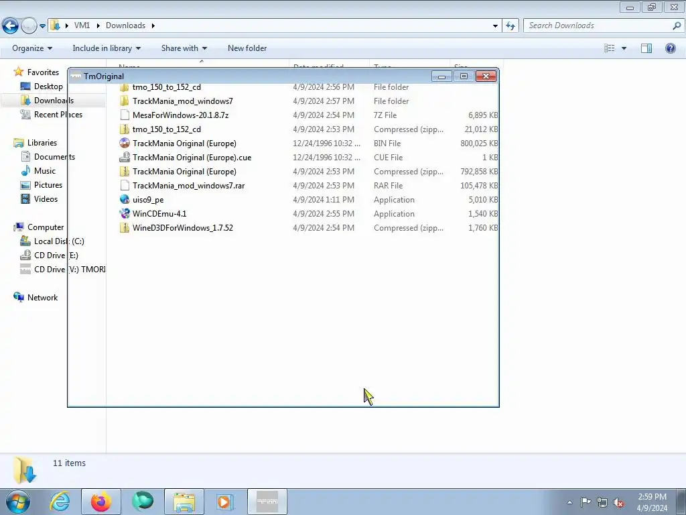Click the CD Drive (E:) icon
Viewport: 686px width, 515px height.
[x=25, y=255]
